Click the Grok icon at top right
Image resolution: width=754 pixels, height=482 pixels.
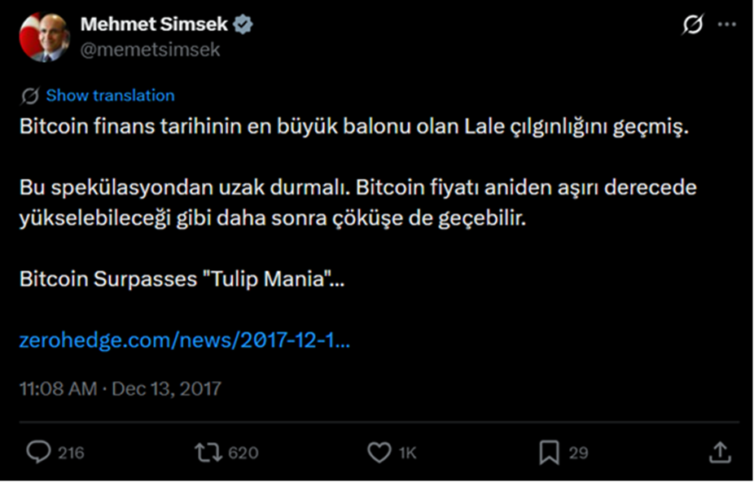click(692, 26)
